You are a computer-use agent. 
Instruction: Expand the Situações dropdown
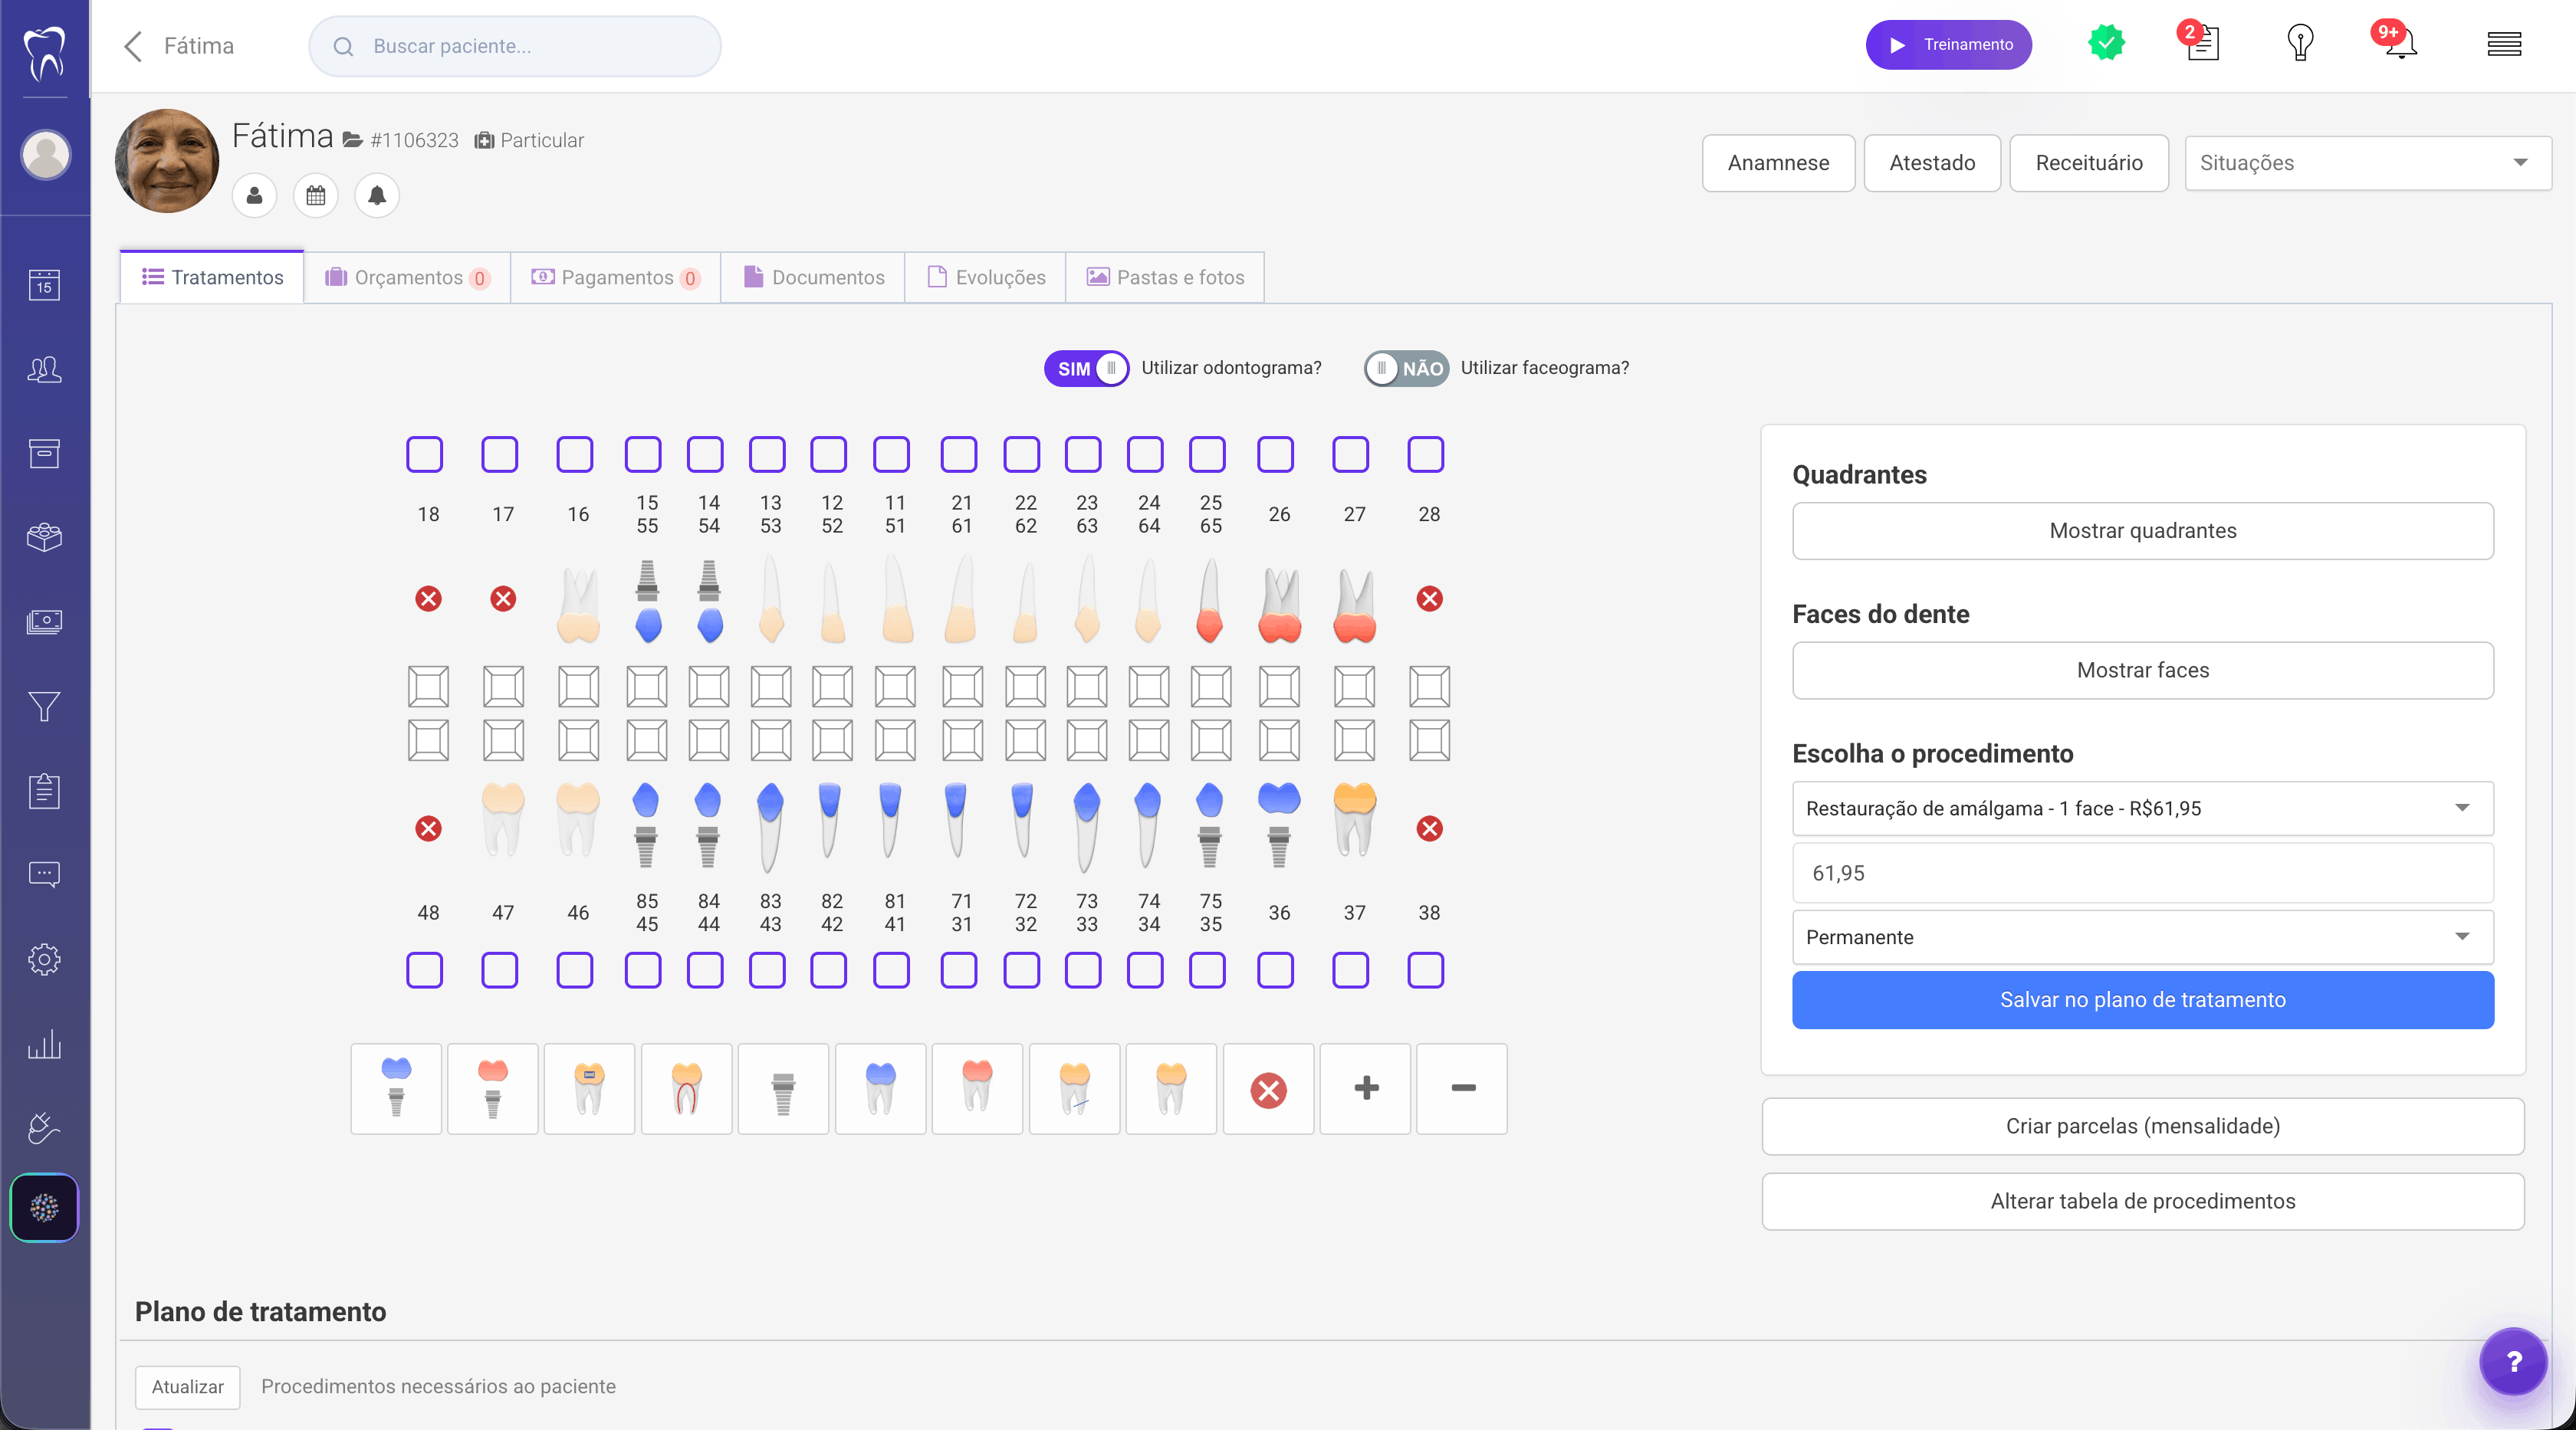(2367, 163)
